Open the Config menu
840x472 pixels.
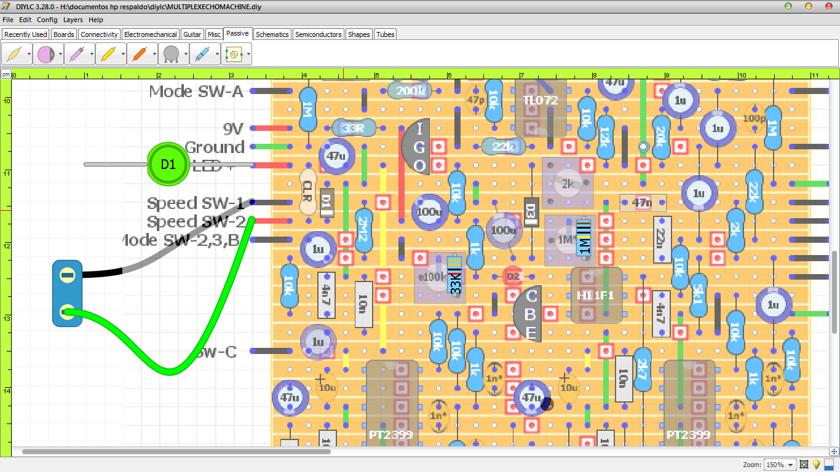tap(47, 20)
